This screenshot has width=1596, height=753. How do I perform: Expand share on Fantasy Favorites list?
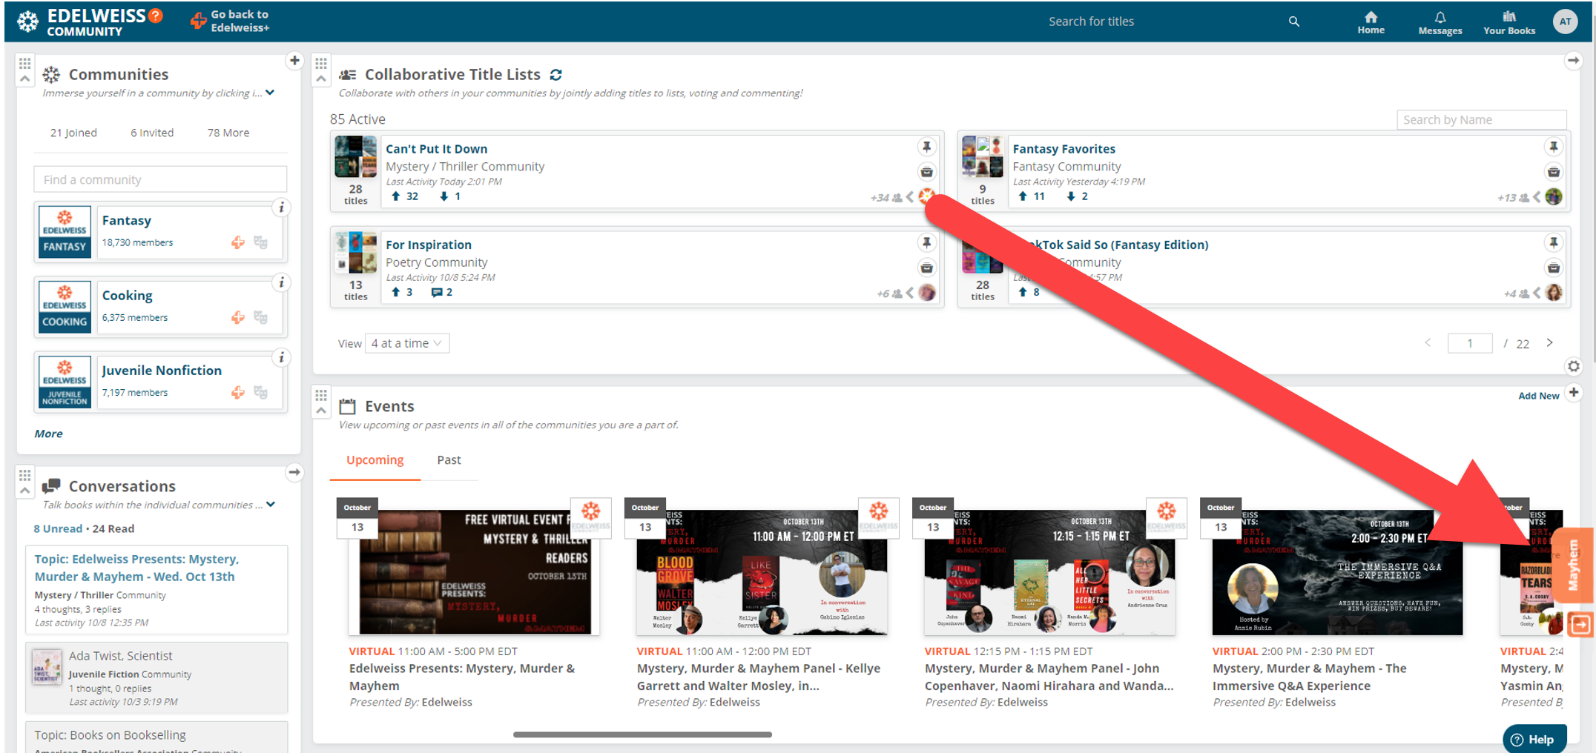click(1536, 197)
